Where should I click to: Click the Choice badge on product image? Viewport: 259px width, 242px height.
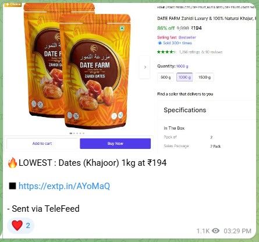[13, 5]
